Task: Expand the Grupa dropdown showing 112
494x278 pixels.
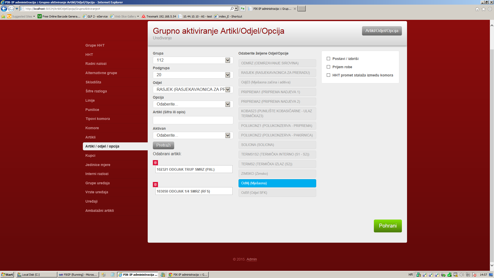Action: coord(193,60)
